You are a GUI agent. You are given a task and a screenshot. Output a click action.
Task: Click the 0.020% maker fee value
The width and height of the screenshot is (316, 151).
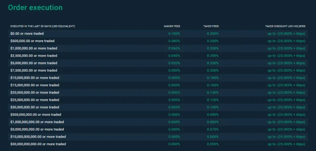pos(174,63)
